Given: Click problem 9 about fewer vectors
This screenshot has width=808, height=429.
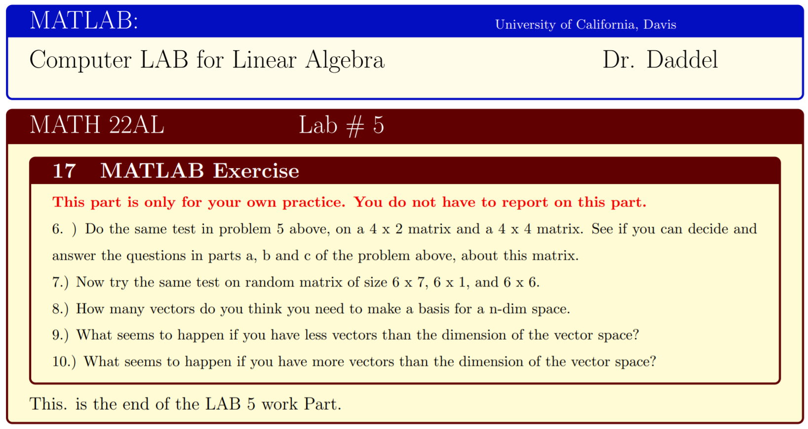Looking at the screenshot, I should tap(345, 335).
